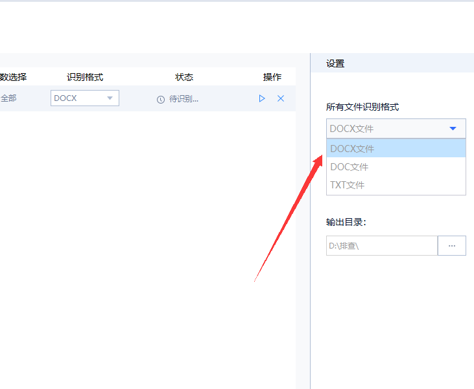Start recognition with the play icon

(x=262, y=98)
